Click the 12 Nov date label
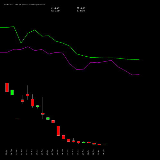The width and height of the screenshot is (160, 160). pyautogui.click(x=21, y=152)
